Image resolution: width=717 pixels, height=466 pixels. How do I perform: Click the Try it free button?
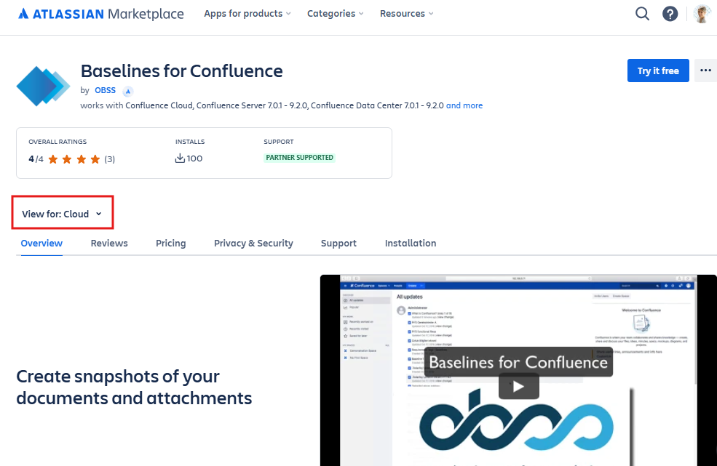pyautogui.click(x=658, y=71)
